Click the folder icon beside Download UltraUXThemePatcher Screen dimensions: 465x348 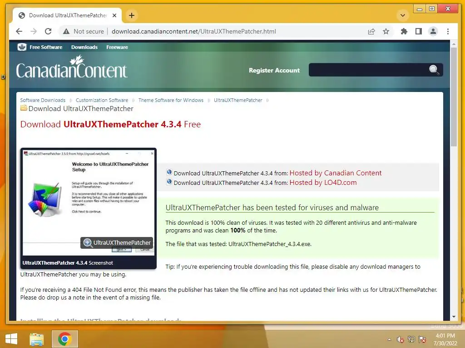pyautogui.click(x=24, y=108)
